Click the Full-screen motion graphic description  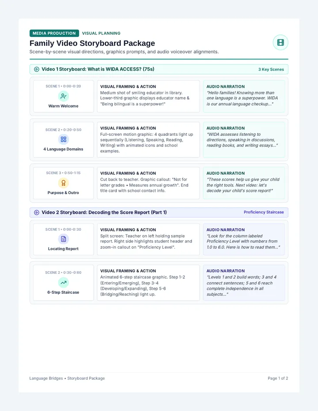point(147,142)
